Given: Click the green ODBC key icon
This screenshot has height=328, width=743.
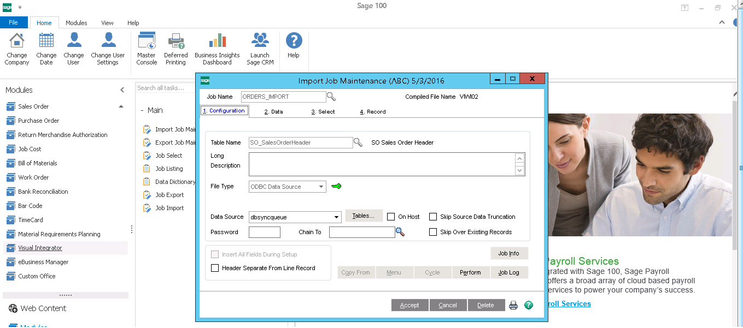Looking at the screenshot, I should [x=336, y=186].
